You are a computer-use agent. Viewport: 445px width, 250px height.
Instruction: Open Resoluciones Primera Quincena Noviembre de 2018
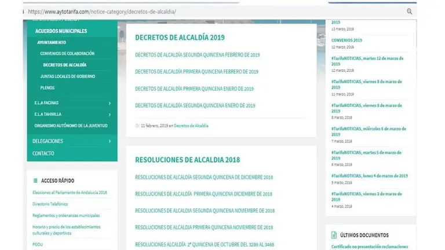(x=204, y=227)
